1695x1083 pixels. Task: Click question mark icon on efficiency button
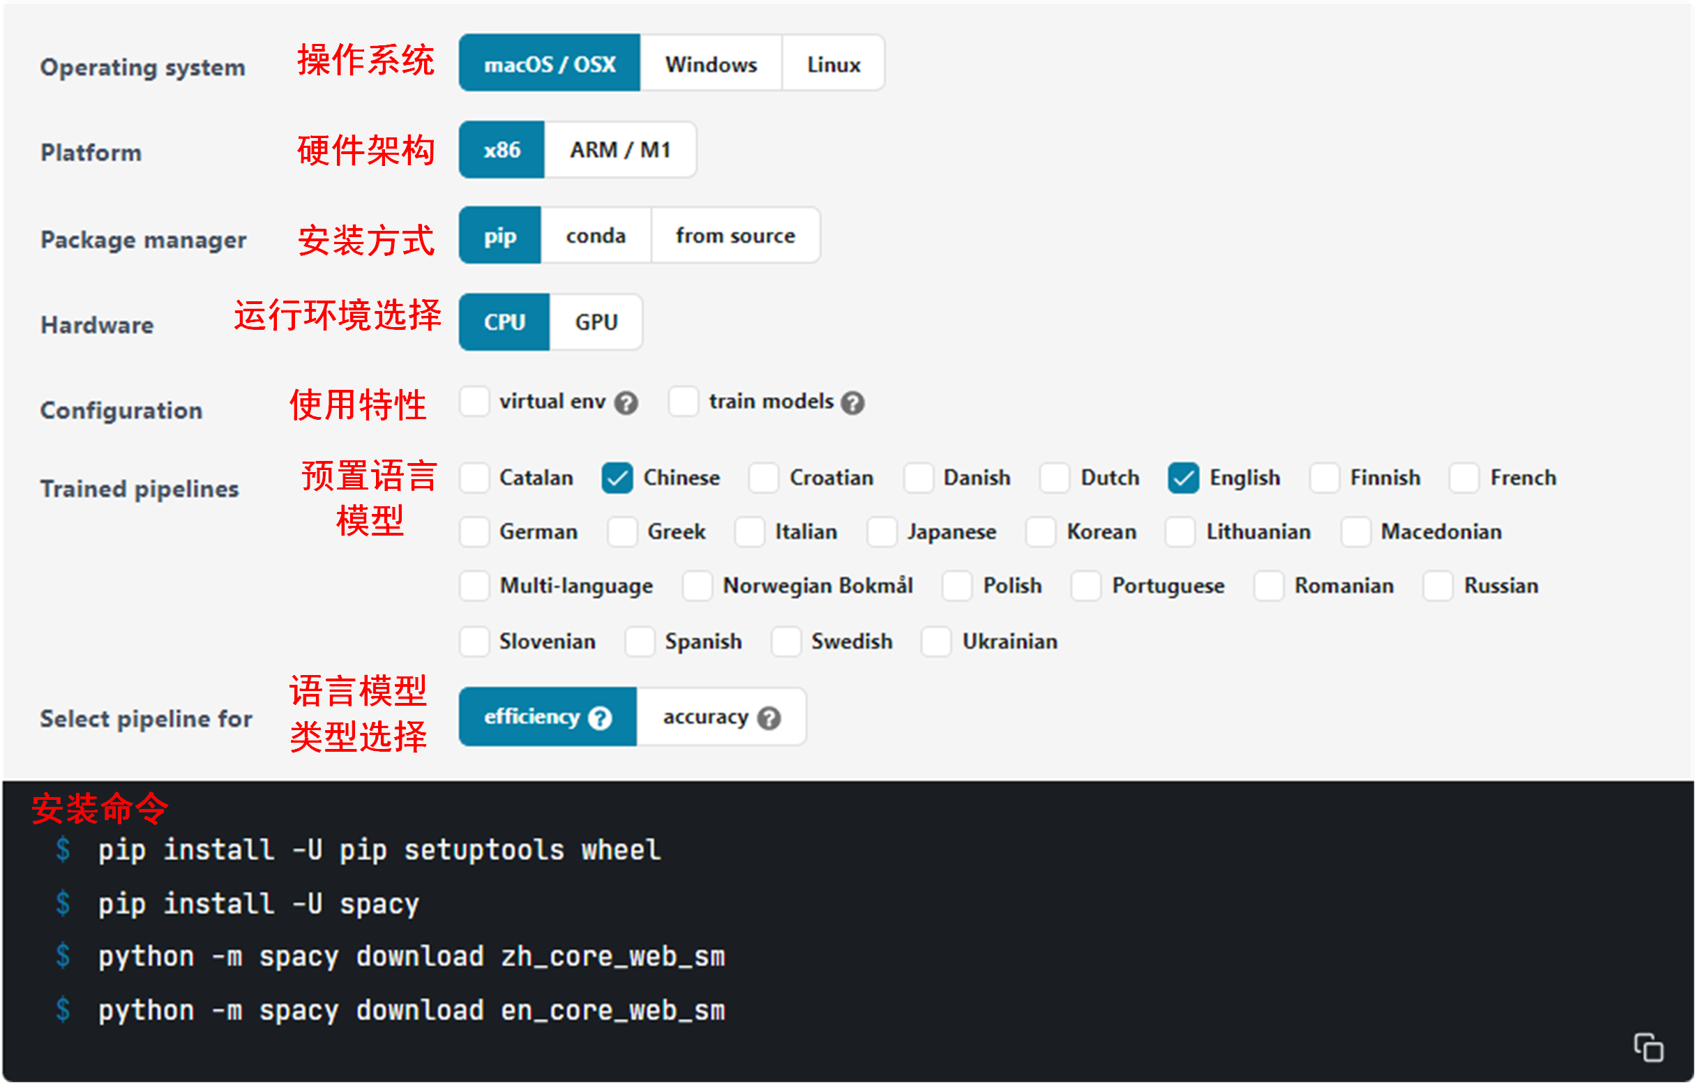pyautogui.click(x=600, y=718)
